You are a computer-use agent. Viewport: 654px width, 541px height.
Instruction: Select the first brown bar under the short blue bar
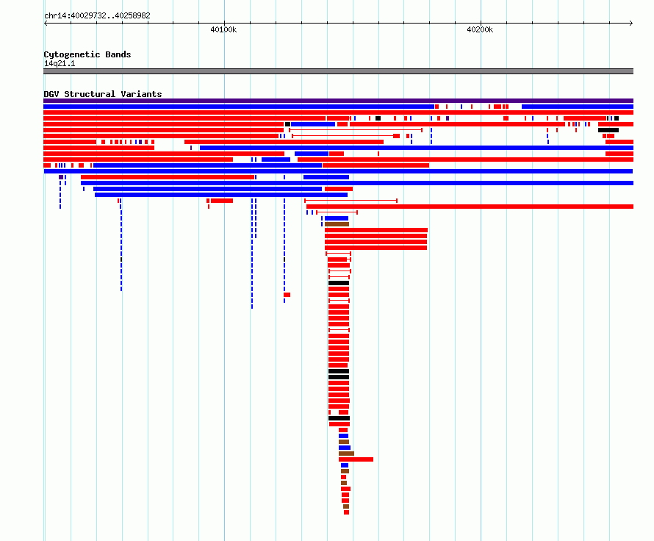point(337,224)
